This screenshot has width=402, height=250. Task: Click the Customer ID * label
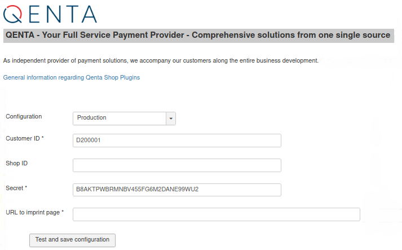coord(25,138)
